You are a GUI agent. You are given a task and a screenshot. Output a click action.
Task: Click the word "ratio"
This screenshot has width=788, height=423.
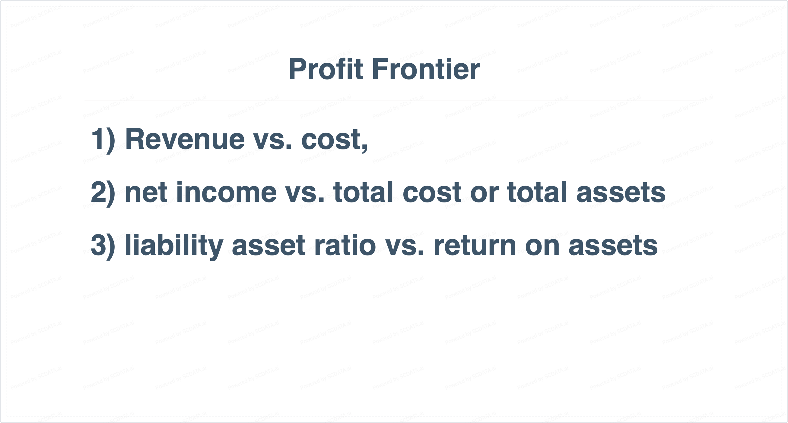345,245
